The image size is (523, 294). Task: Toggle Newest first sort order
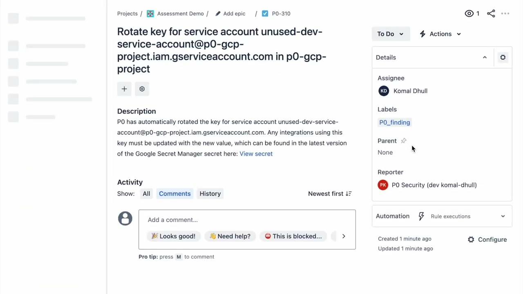click(x=330, y=194)
